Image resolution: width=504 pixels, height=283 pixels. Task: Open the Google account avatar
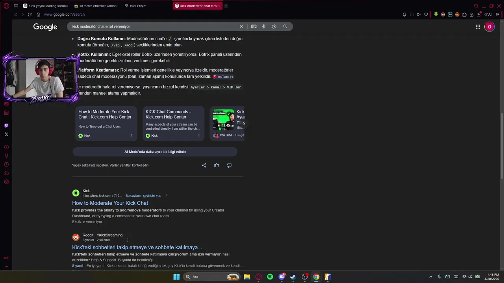pos(489,27)
